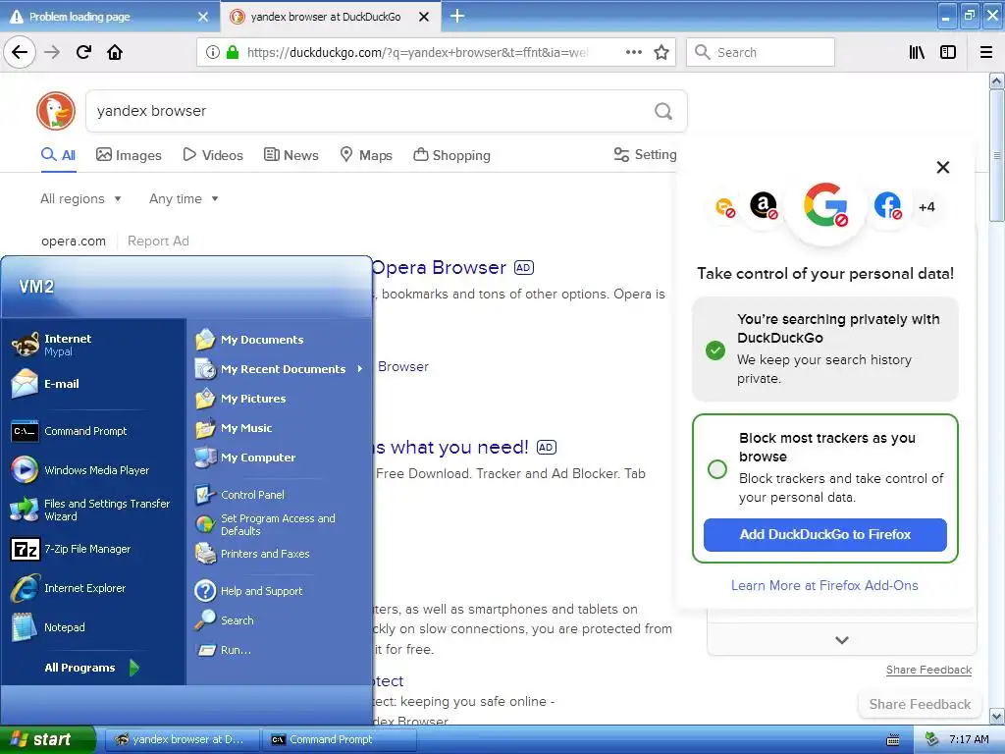1005x754 pixels.
Task: Open the Library bookshelf icon
Action: click(917, 52)
